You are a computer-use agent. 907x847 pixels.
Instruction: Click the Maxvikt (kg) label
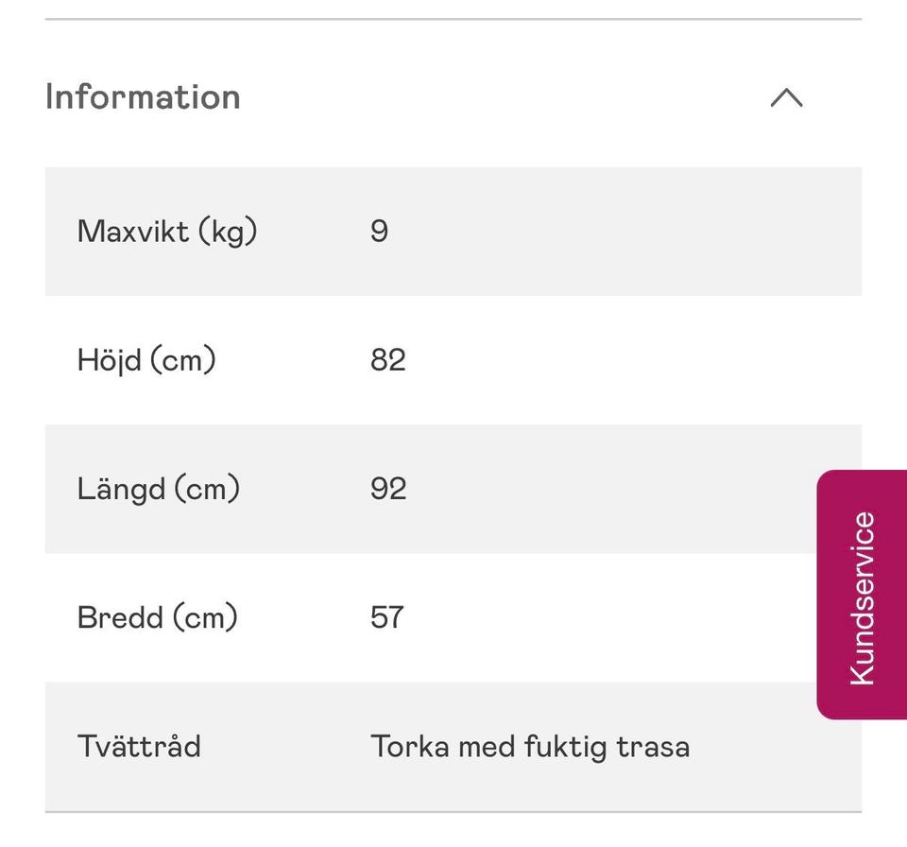(167, 232)
